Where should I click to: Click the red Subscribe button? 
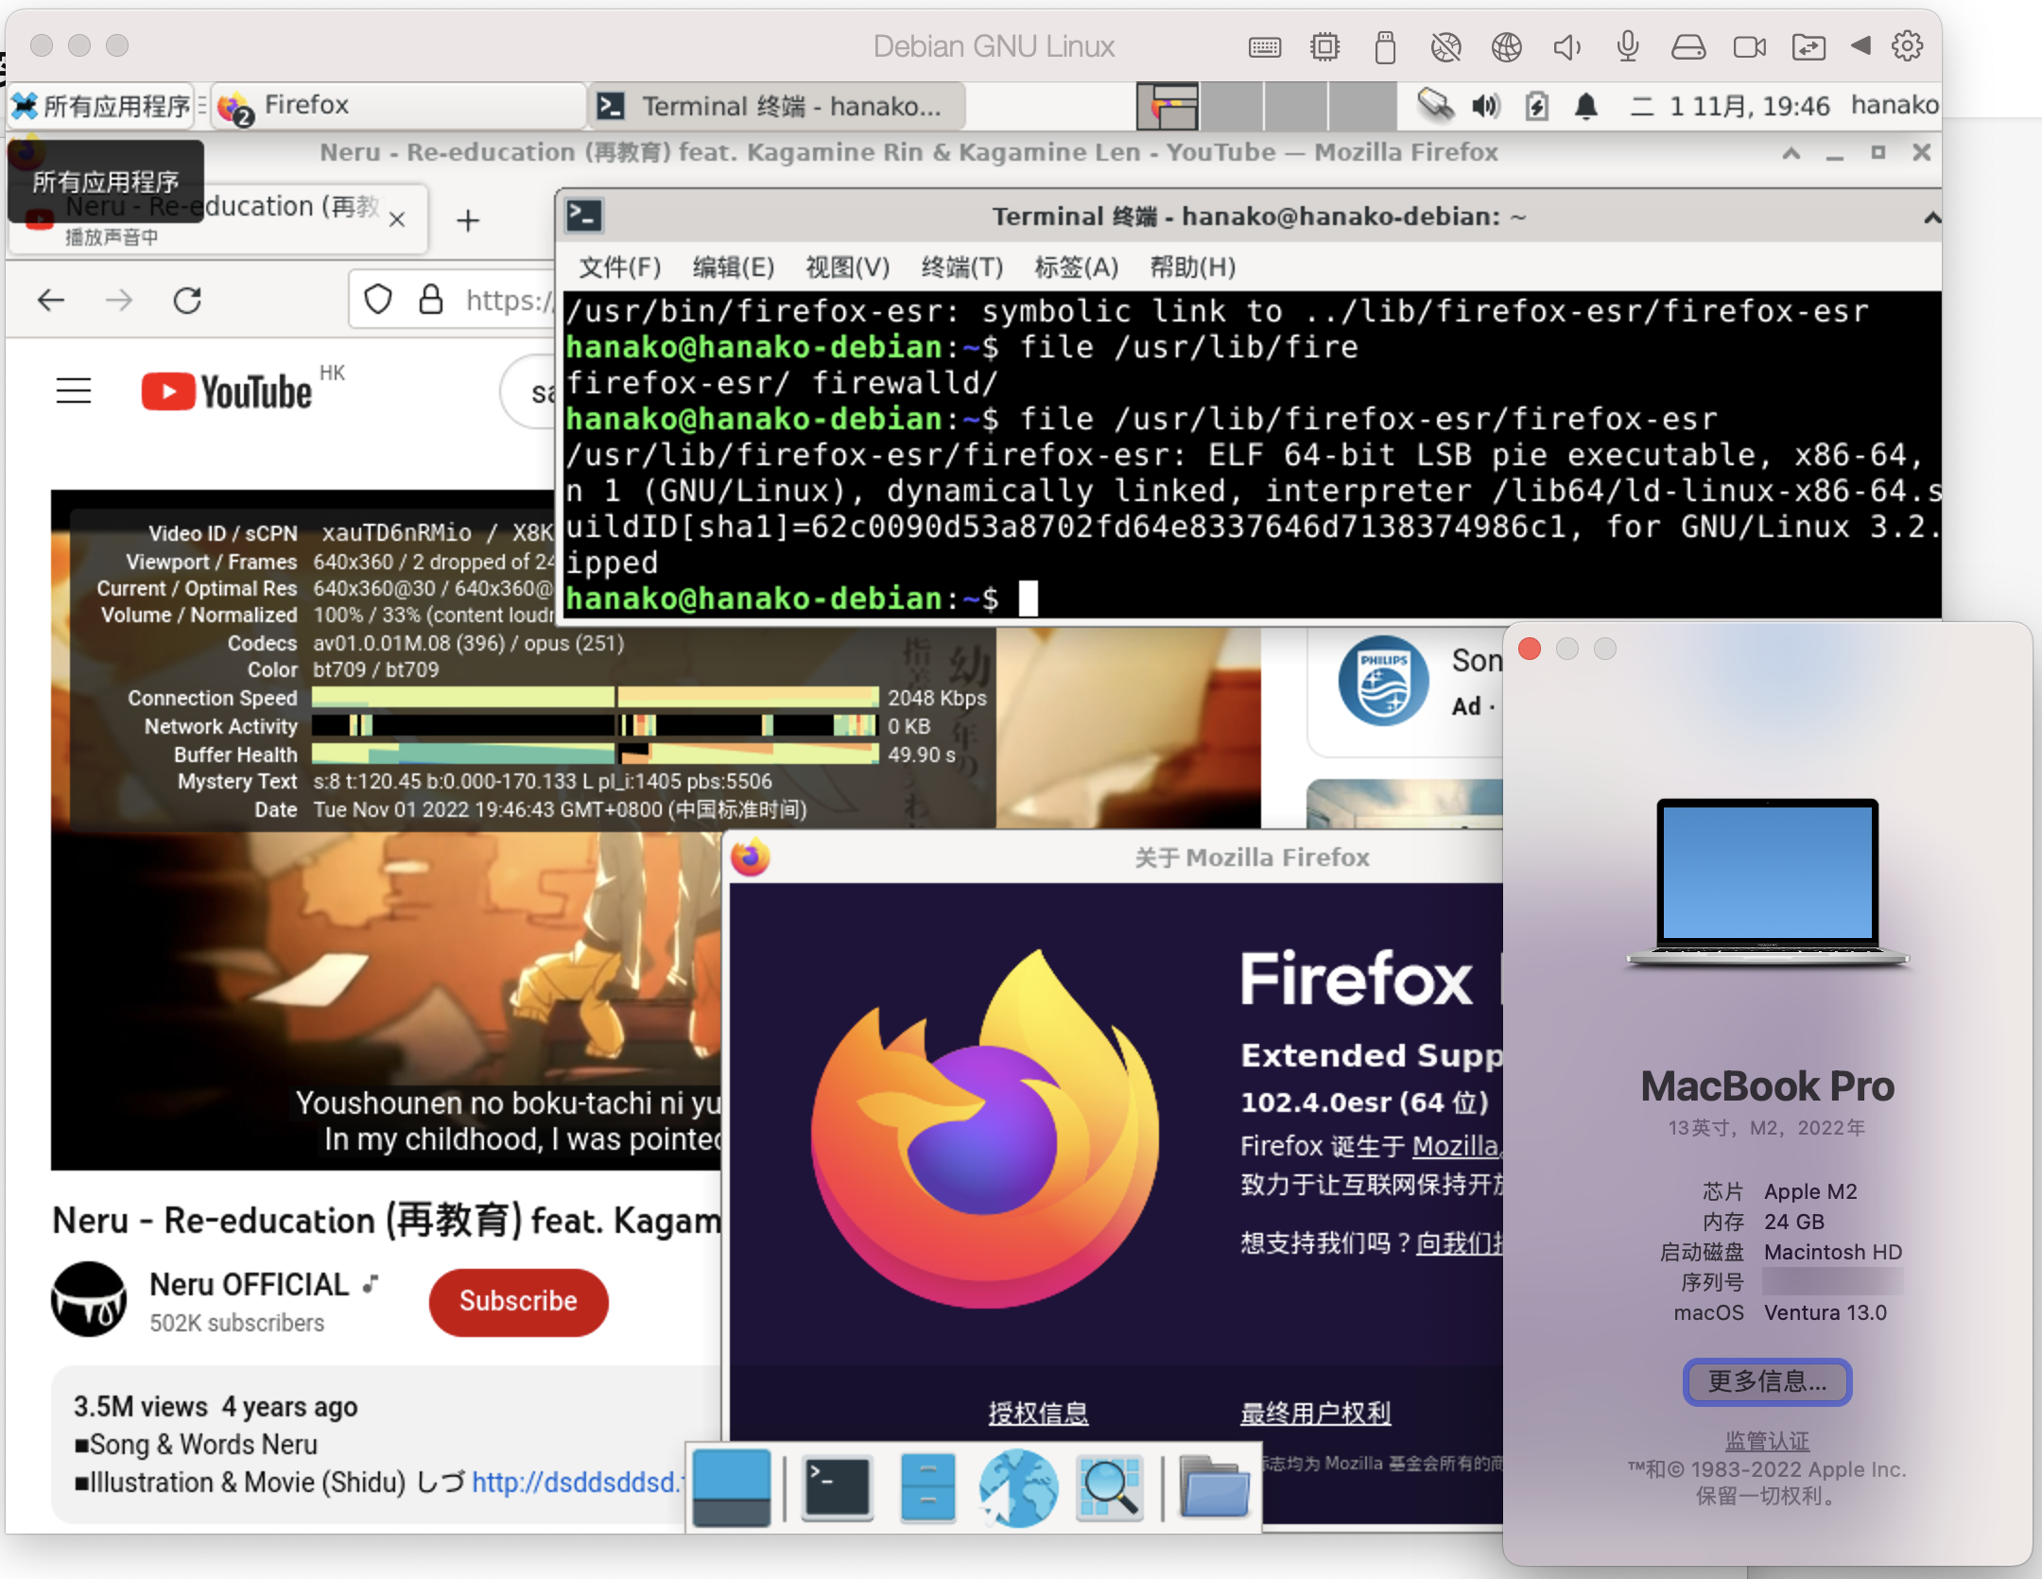[518, 1301]
